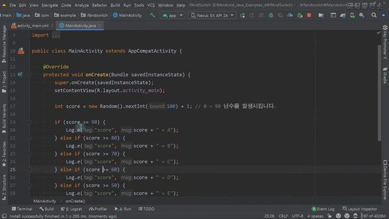Open the TODO tool window

pos(146,209)
